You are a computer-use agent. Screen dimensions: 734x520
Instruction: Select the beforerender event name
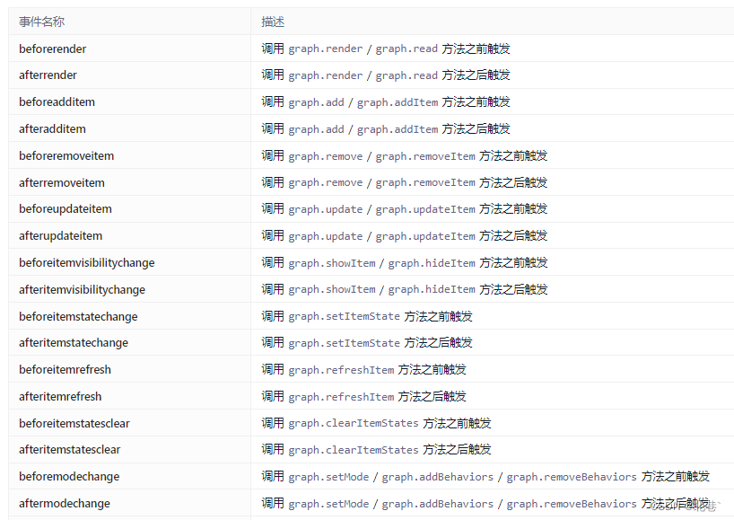(52, 48)
